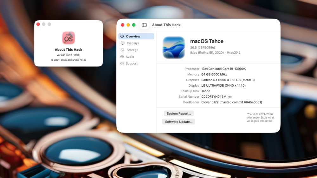Click the Processor label
This screenshot has width=317, height=178.
[192, 69]
